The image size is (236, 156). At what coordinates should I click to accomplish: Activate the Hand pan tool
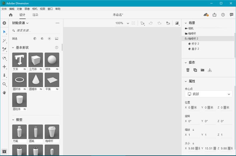[4, 92]
